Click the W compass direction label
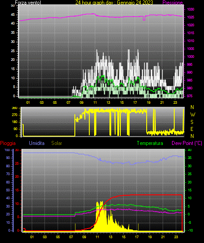 click(193, 115)
